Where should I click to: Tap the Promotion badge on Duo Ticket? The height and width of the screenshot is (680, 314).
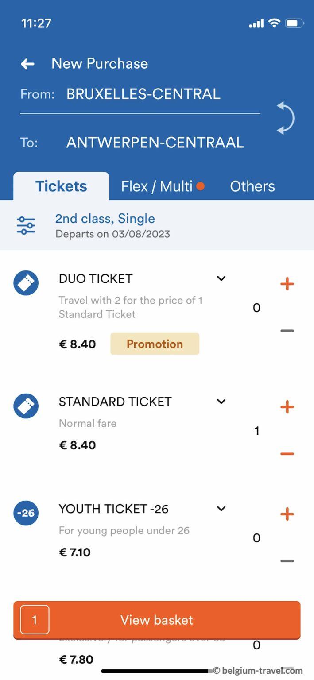[x=155, y=344]
